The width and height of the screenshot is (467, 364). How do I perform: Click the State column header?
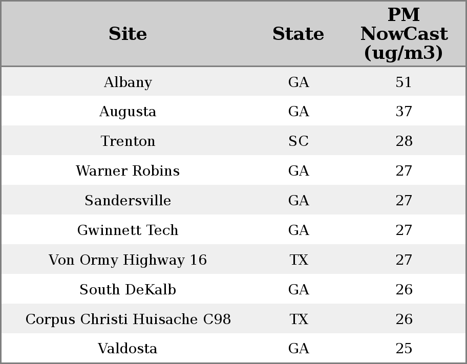coord(298,34)
